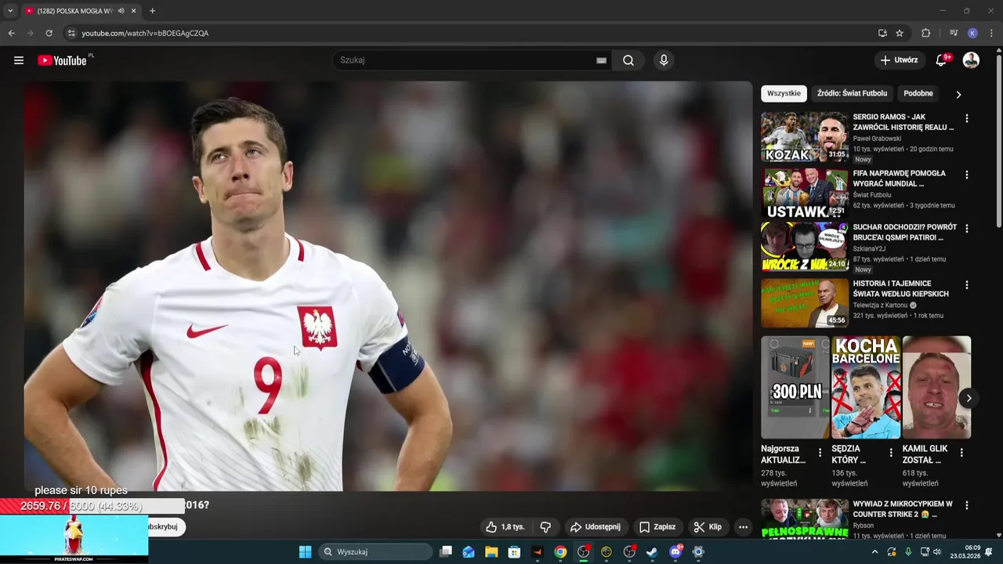Open options for FIFA Naprawdę video
1003x564 pixels.
[x=966, y=175]
